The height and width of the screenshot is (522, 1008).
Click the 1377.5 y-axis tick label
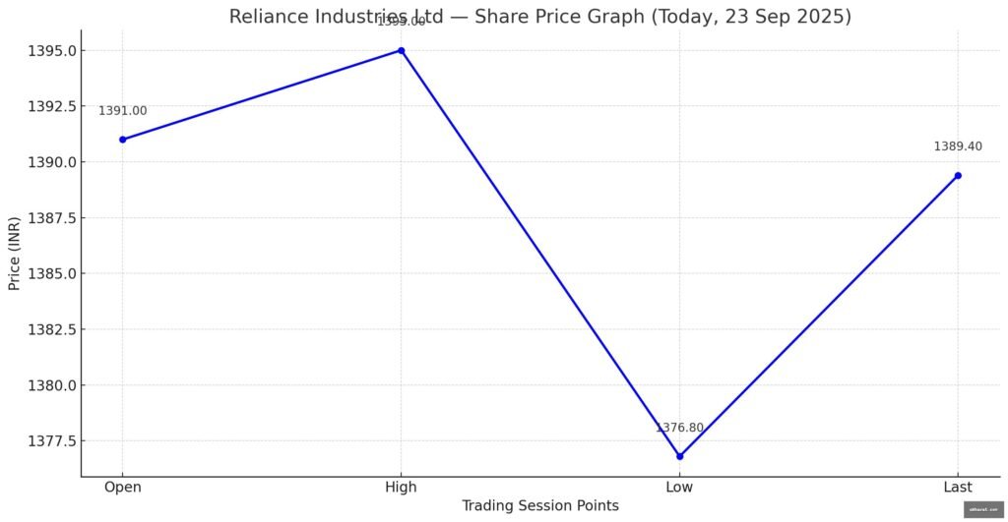[x=53, y=440]
